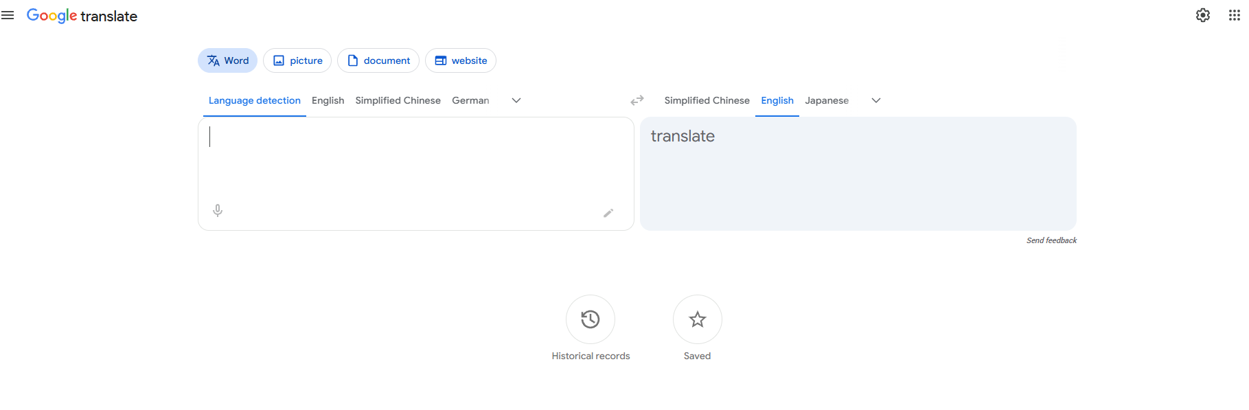This screenshot has width=1249, height=410.
Task: Choose Simplified Chinese as source language
Action: point(398,100)
